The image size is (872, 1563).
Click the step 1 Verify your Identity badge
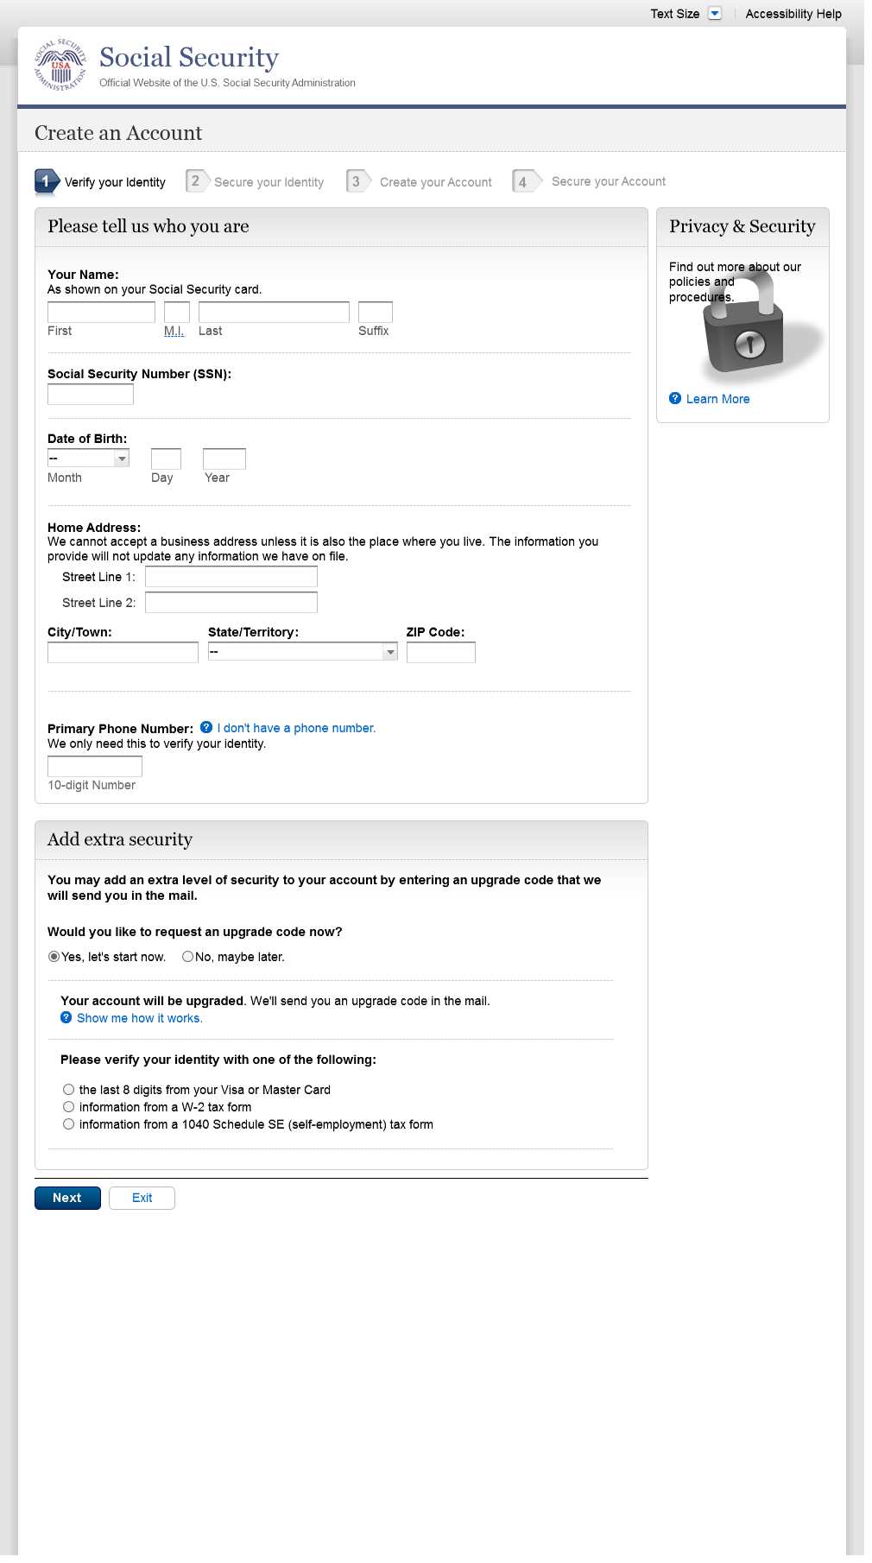point(46,181)
